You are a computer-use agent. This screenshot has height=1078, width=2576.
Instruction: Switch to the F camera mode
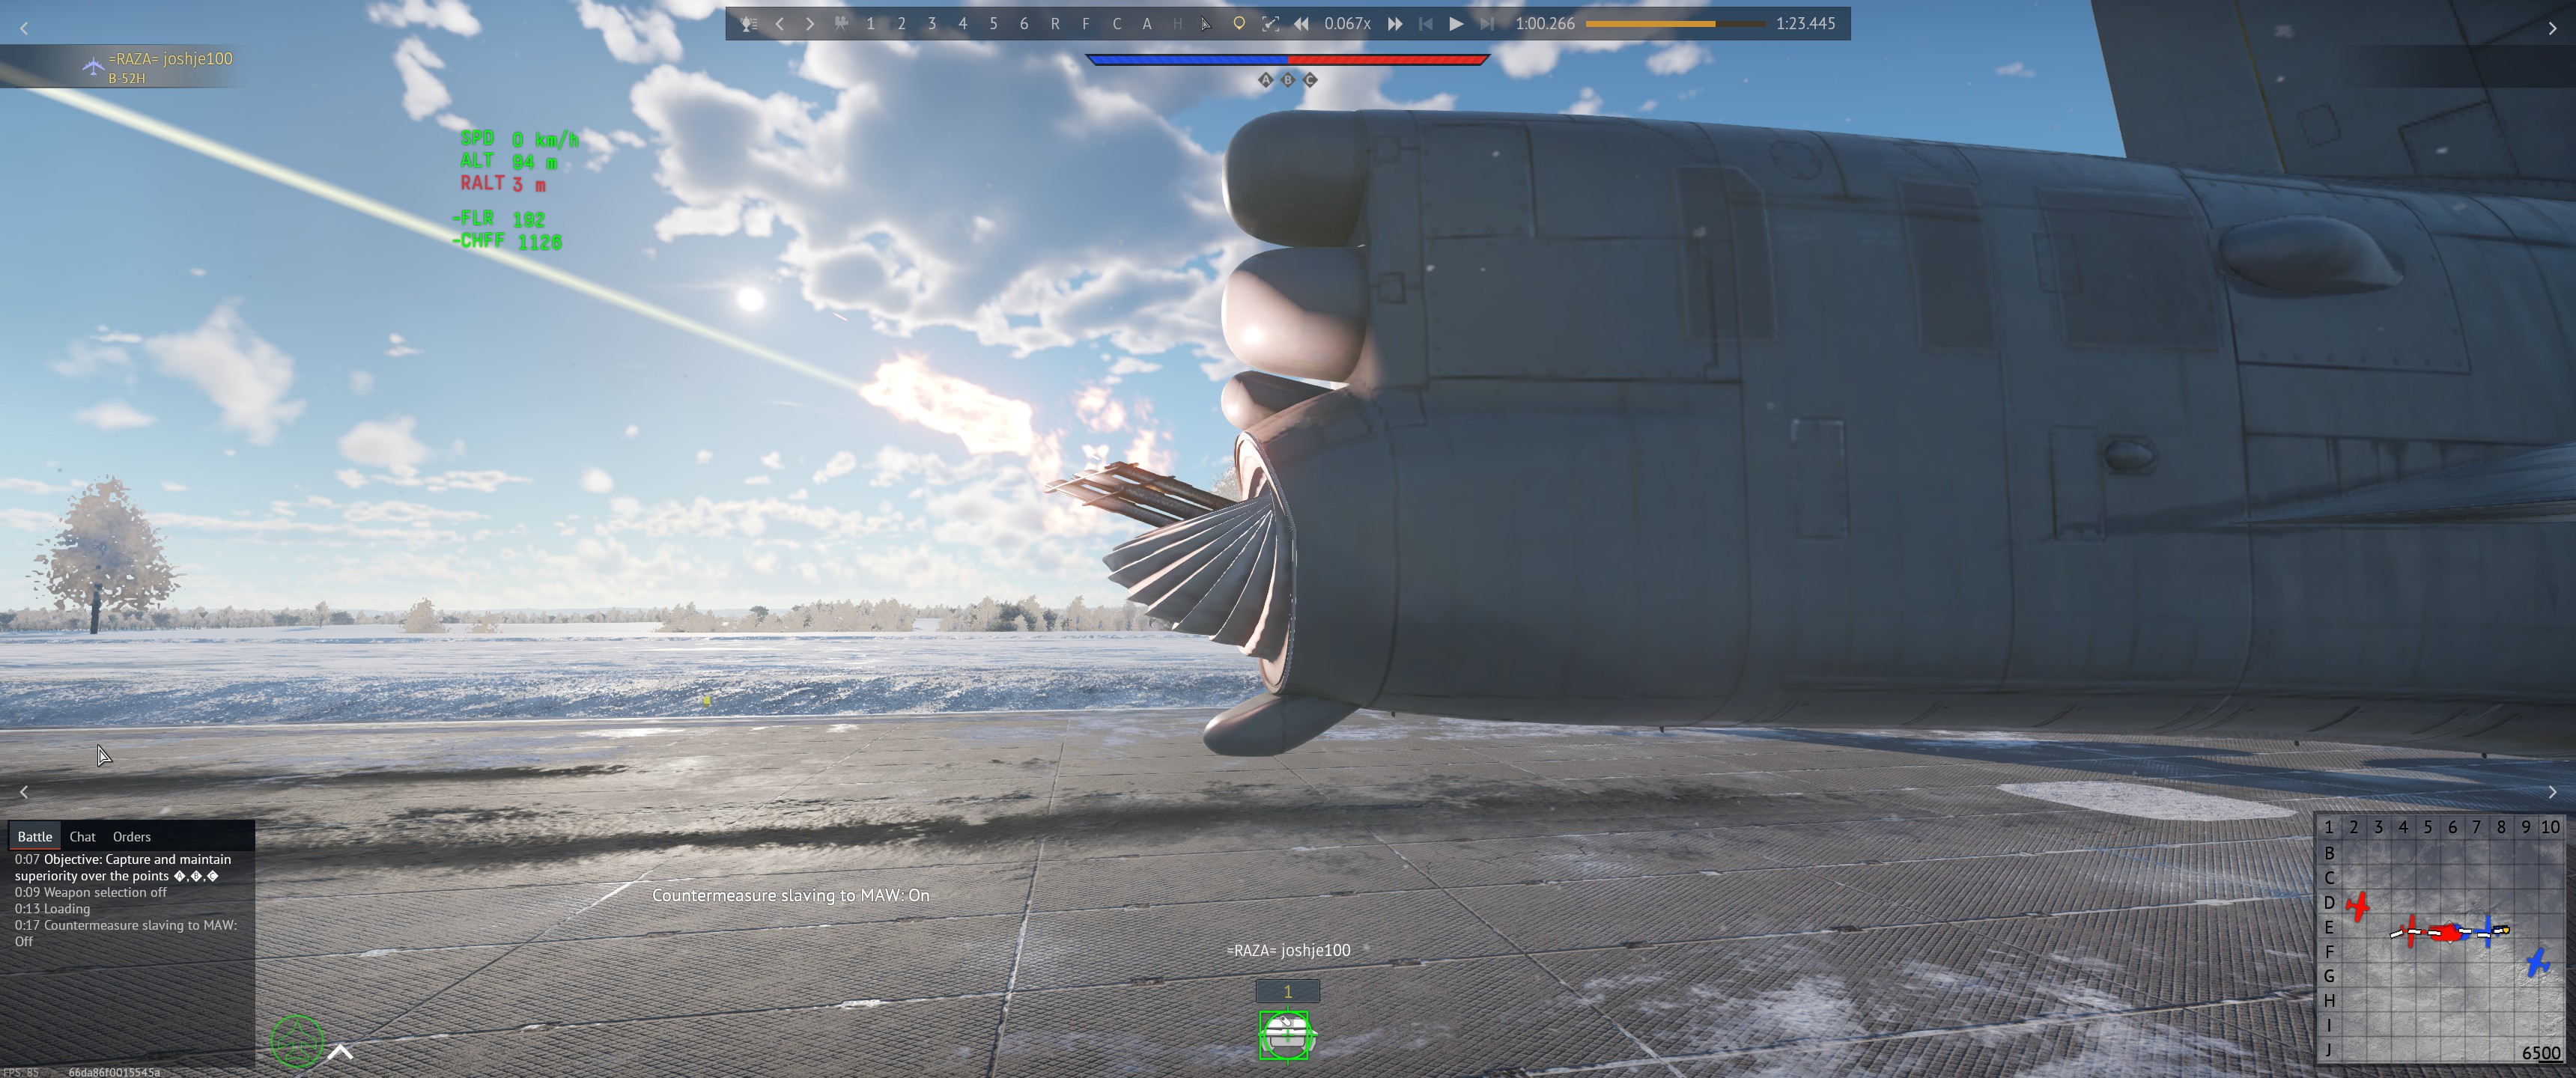click(1085, 24)
